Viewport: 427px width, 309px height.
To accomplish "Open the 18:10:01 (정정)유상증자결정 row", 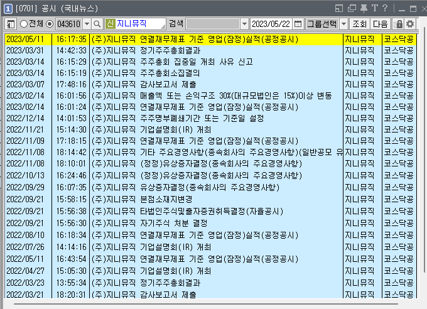I will point(210,163).
